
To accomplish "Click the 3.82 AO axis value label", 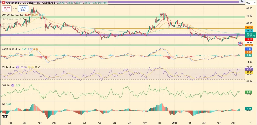I will click(x=249, y=109).
